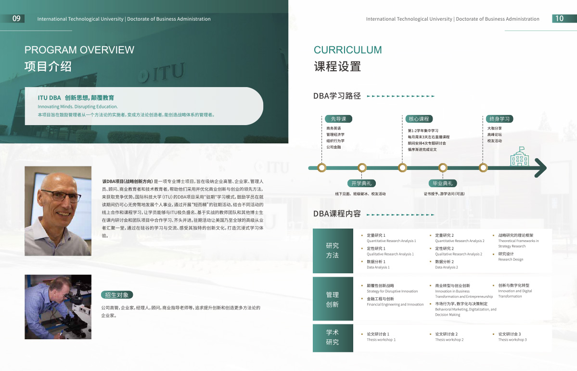The width and height of the screenshot is (577, 371).
Task: Click the arrowhead at the timeline's end
Action: tap(540, 167)
